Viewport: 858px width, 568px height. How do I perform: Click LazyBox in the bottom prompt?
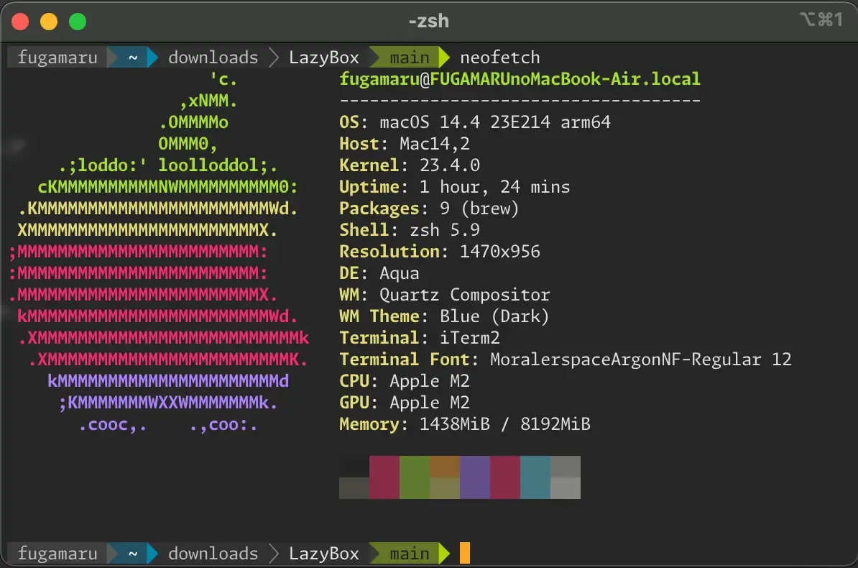pos(324,553)
